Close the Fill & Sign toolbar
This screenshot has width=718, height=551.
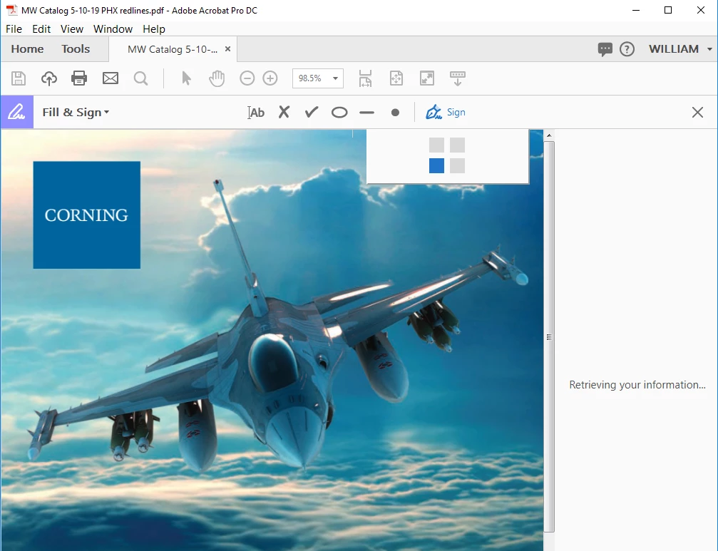(x=697, y=112)
